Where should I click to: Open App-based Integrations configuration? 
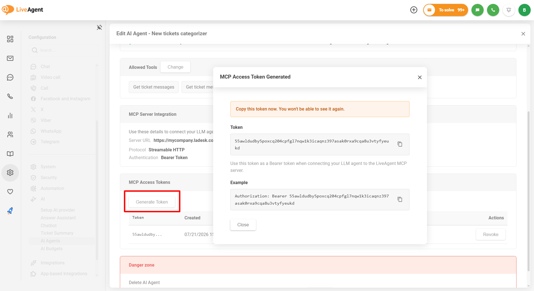[x=64, y=274]
